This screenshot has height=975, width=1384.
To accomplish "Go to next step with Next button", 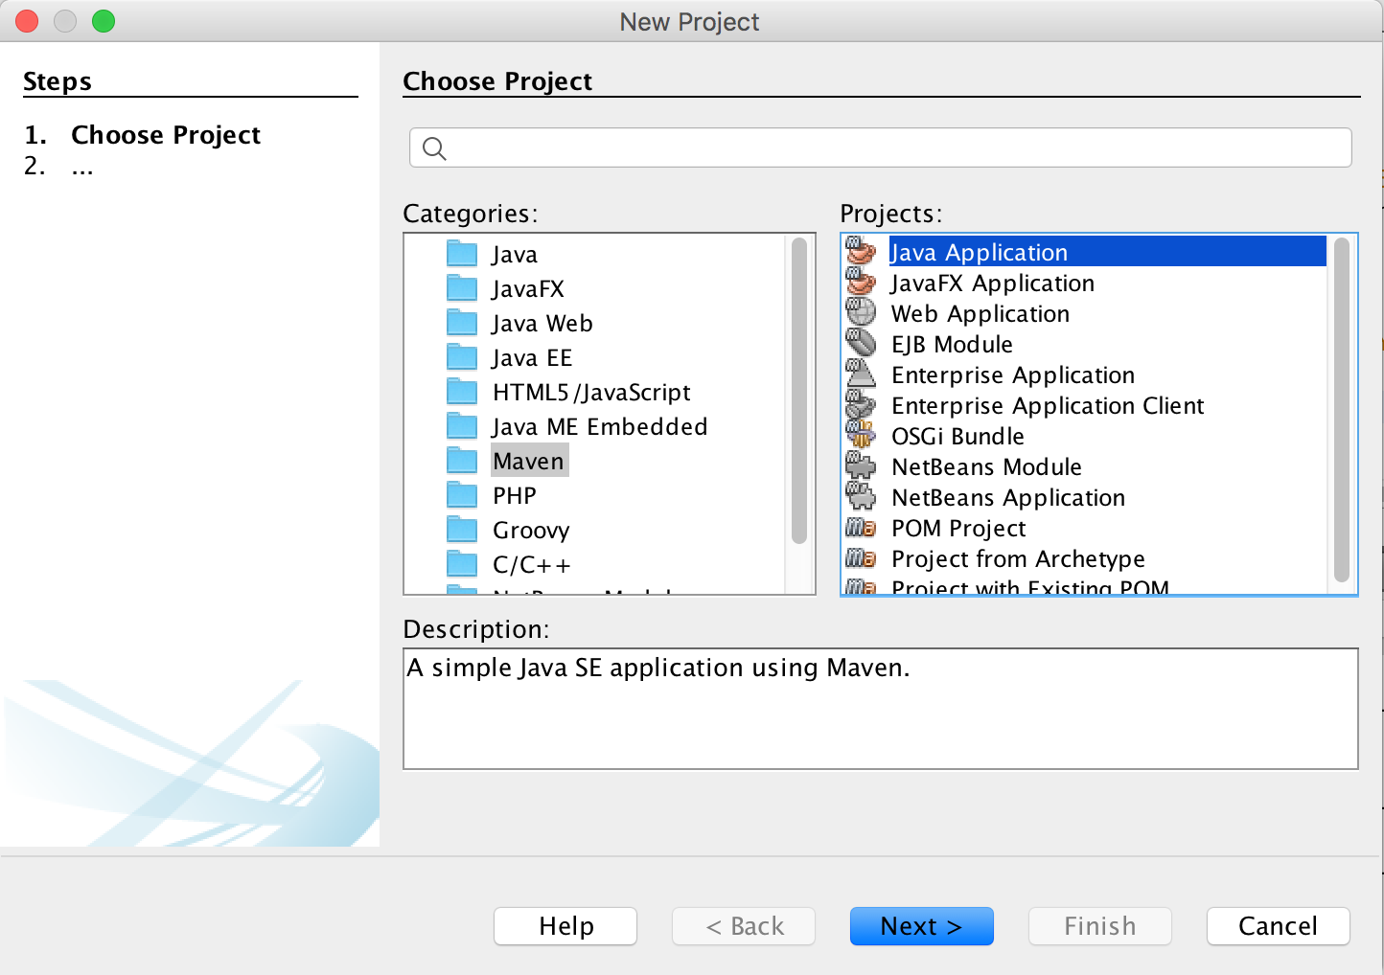I will [921, 926].
